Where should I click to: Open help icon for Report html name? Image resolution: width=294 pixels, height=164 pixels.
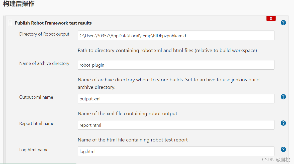pyautogui.click(x=283, y=123)
